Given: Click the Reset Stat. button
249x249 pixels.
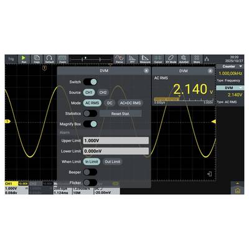Looking at the screenshot, I should point(121,113).
